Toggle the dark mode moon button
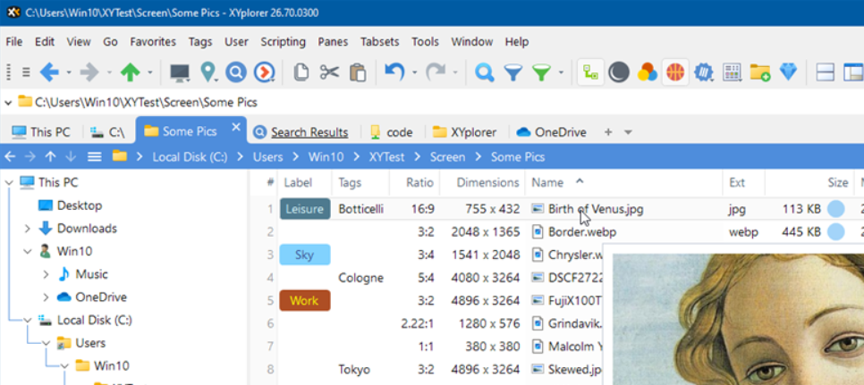 click(x=618, y=72)
